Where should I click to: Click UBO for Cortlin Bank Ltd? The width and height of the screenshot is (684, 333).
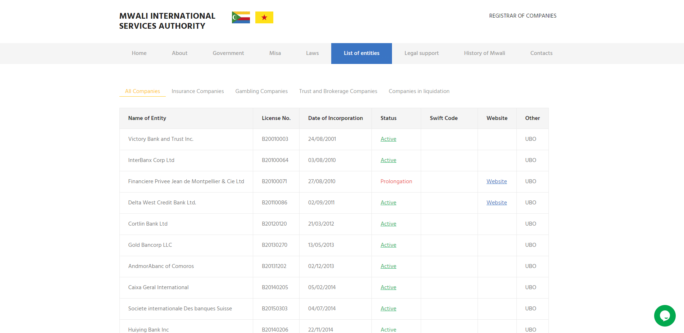coord(530,224)
